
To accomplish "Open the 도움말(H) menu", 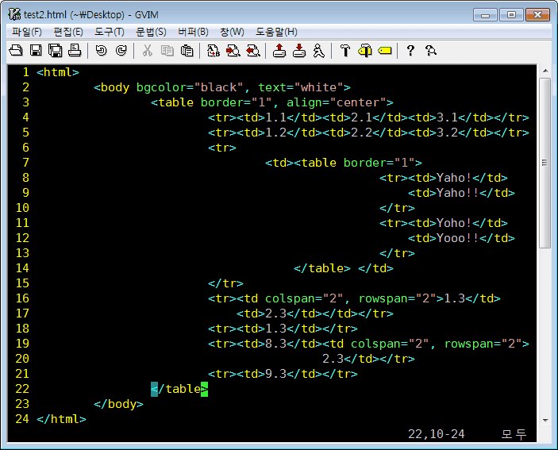I will [x=276, y=32].
